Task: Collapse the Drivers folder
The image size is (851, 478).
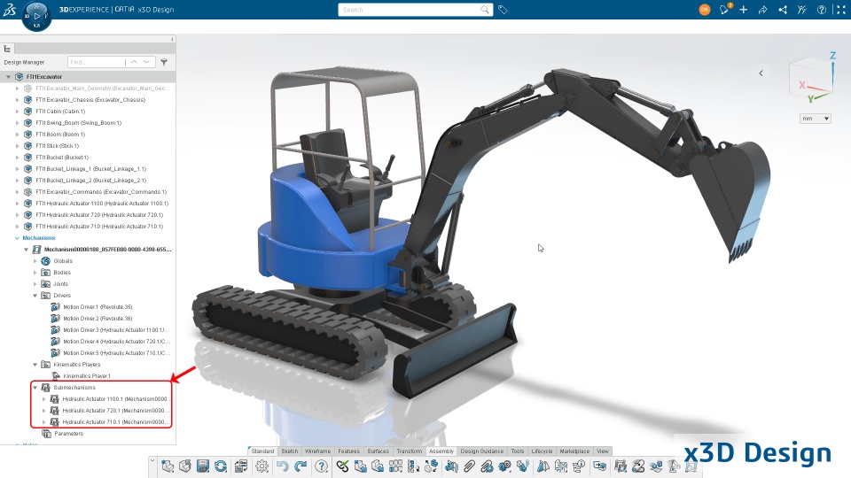Action: [35, 296]
